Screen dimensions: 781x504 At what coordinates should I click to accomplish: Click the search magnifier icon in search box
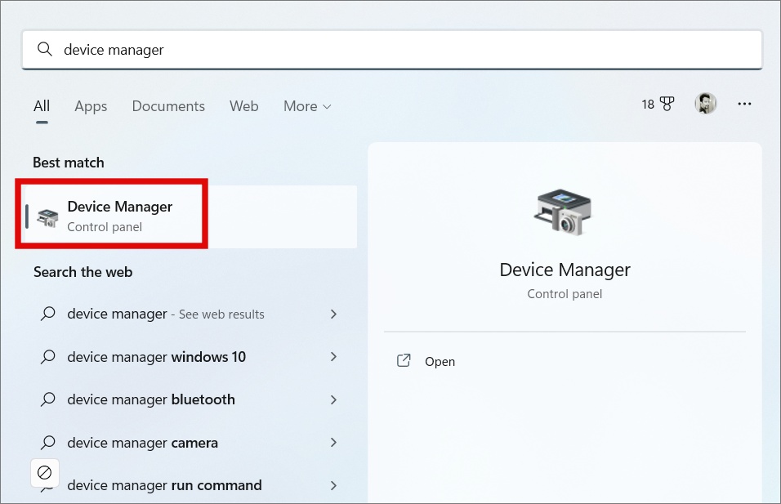[x=45, y=49]
